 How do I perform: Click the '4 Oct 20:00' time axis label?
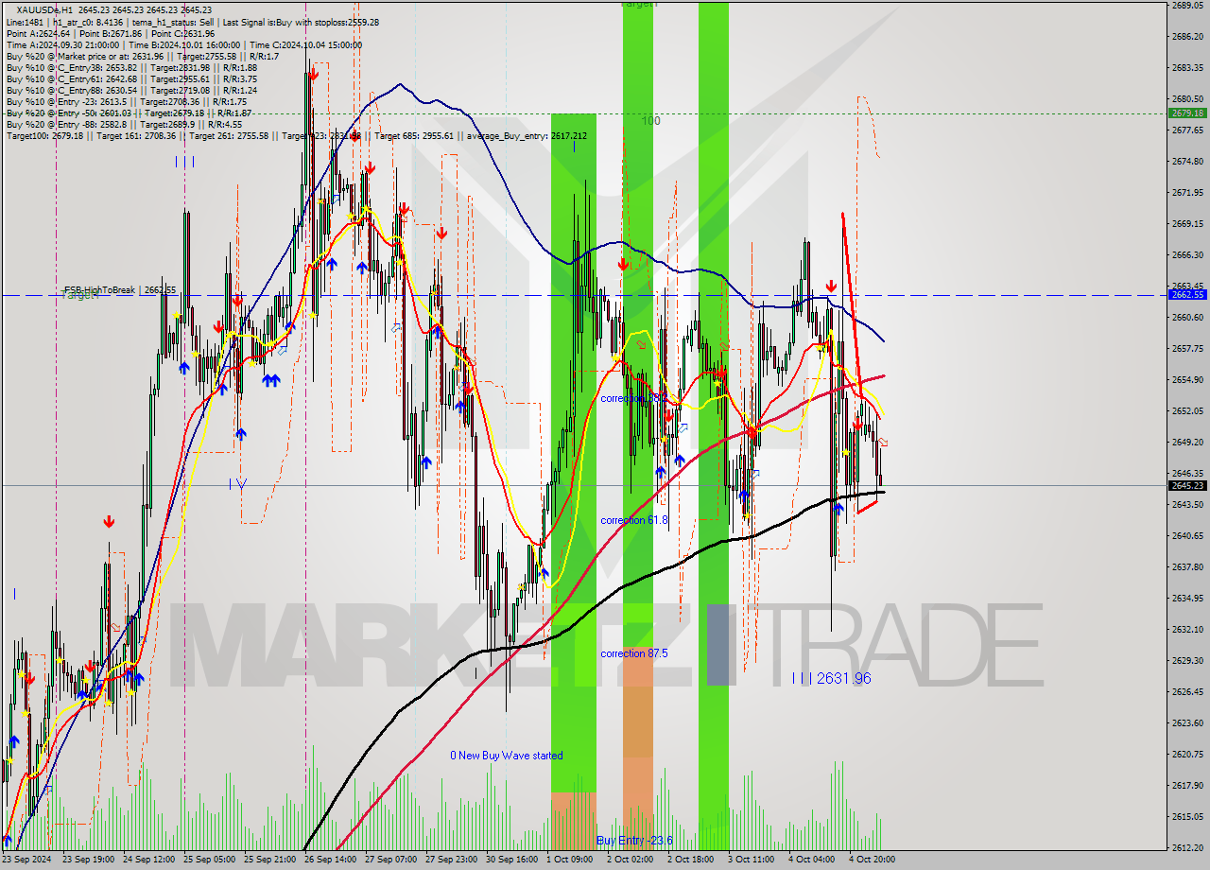coord(873,861)
